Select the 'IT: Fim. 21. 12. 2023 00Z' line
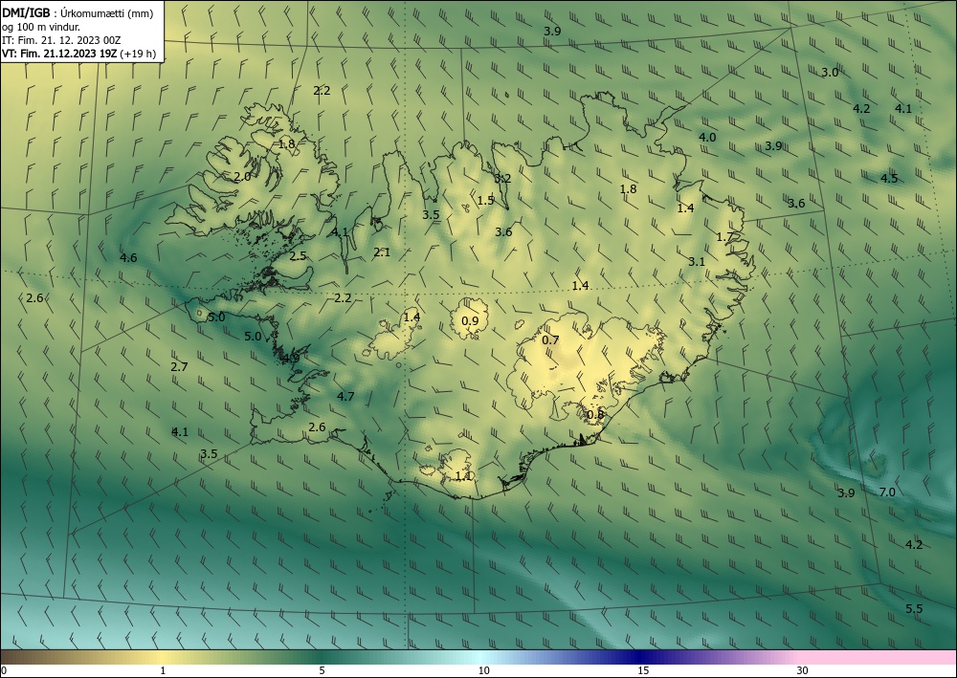 [61, 40]
